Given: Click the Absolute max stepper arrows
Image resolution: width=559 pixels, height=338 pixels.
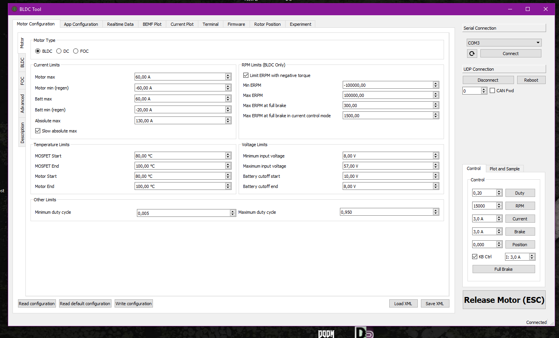Looking at the screenshot, I should pos(228,121).
